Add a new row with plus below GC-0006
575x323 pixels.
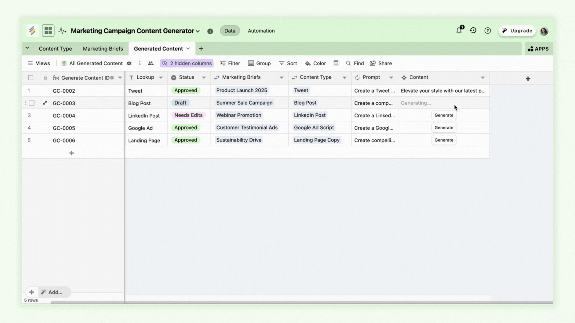pyautogui.click(x=72, y=153)
